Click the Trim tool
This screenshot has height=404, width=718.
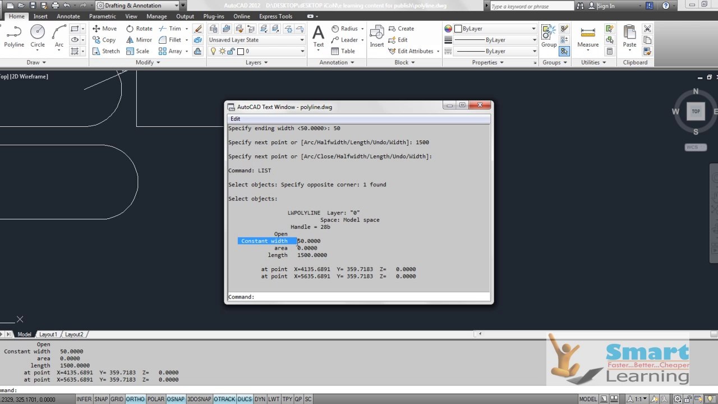pos(170,29)
